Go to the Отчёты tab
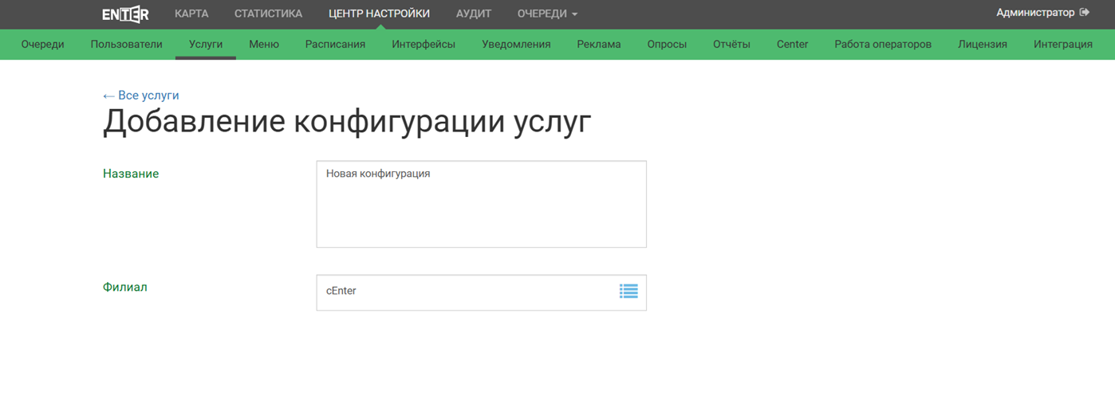 coord(731,45)
